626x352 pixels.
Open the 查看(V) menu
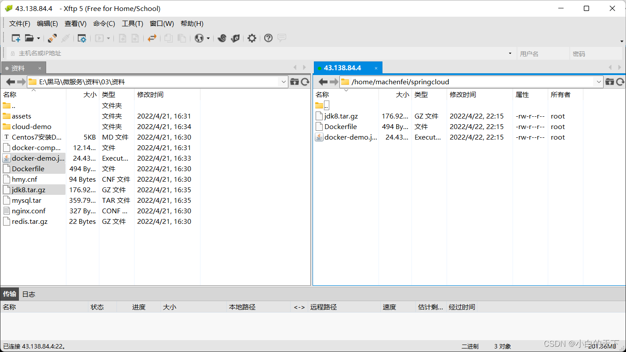click(x=76, y=24)
